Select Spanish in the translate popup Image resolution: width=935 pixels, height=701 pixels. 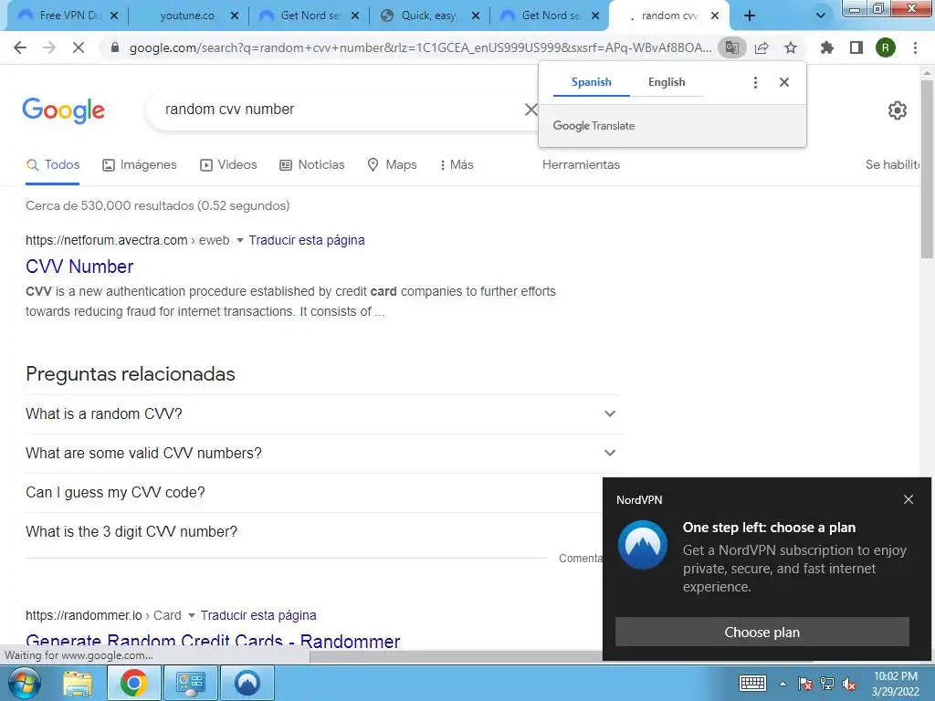[591, 82]
